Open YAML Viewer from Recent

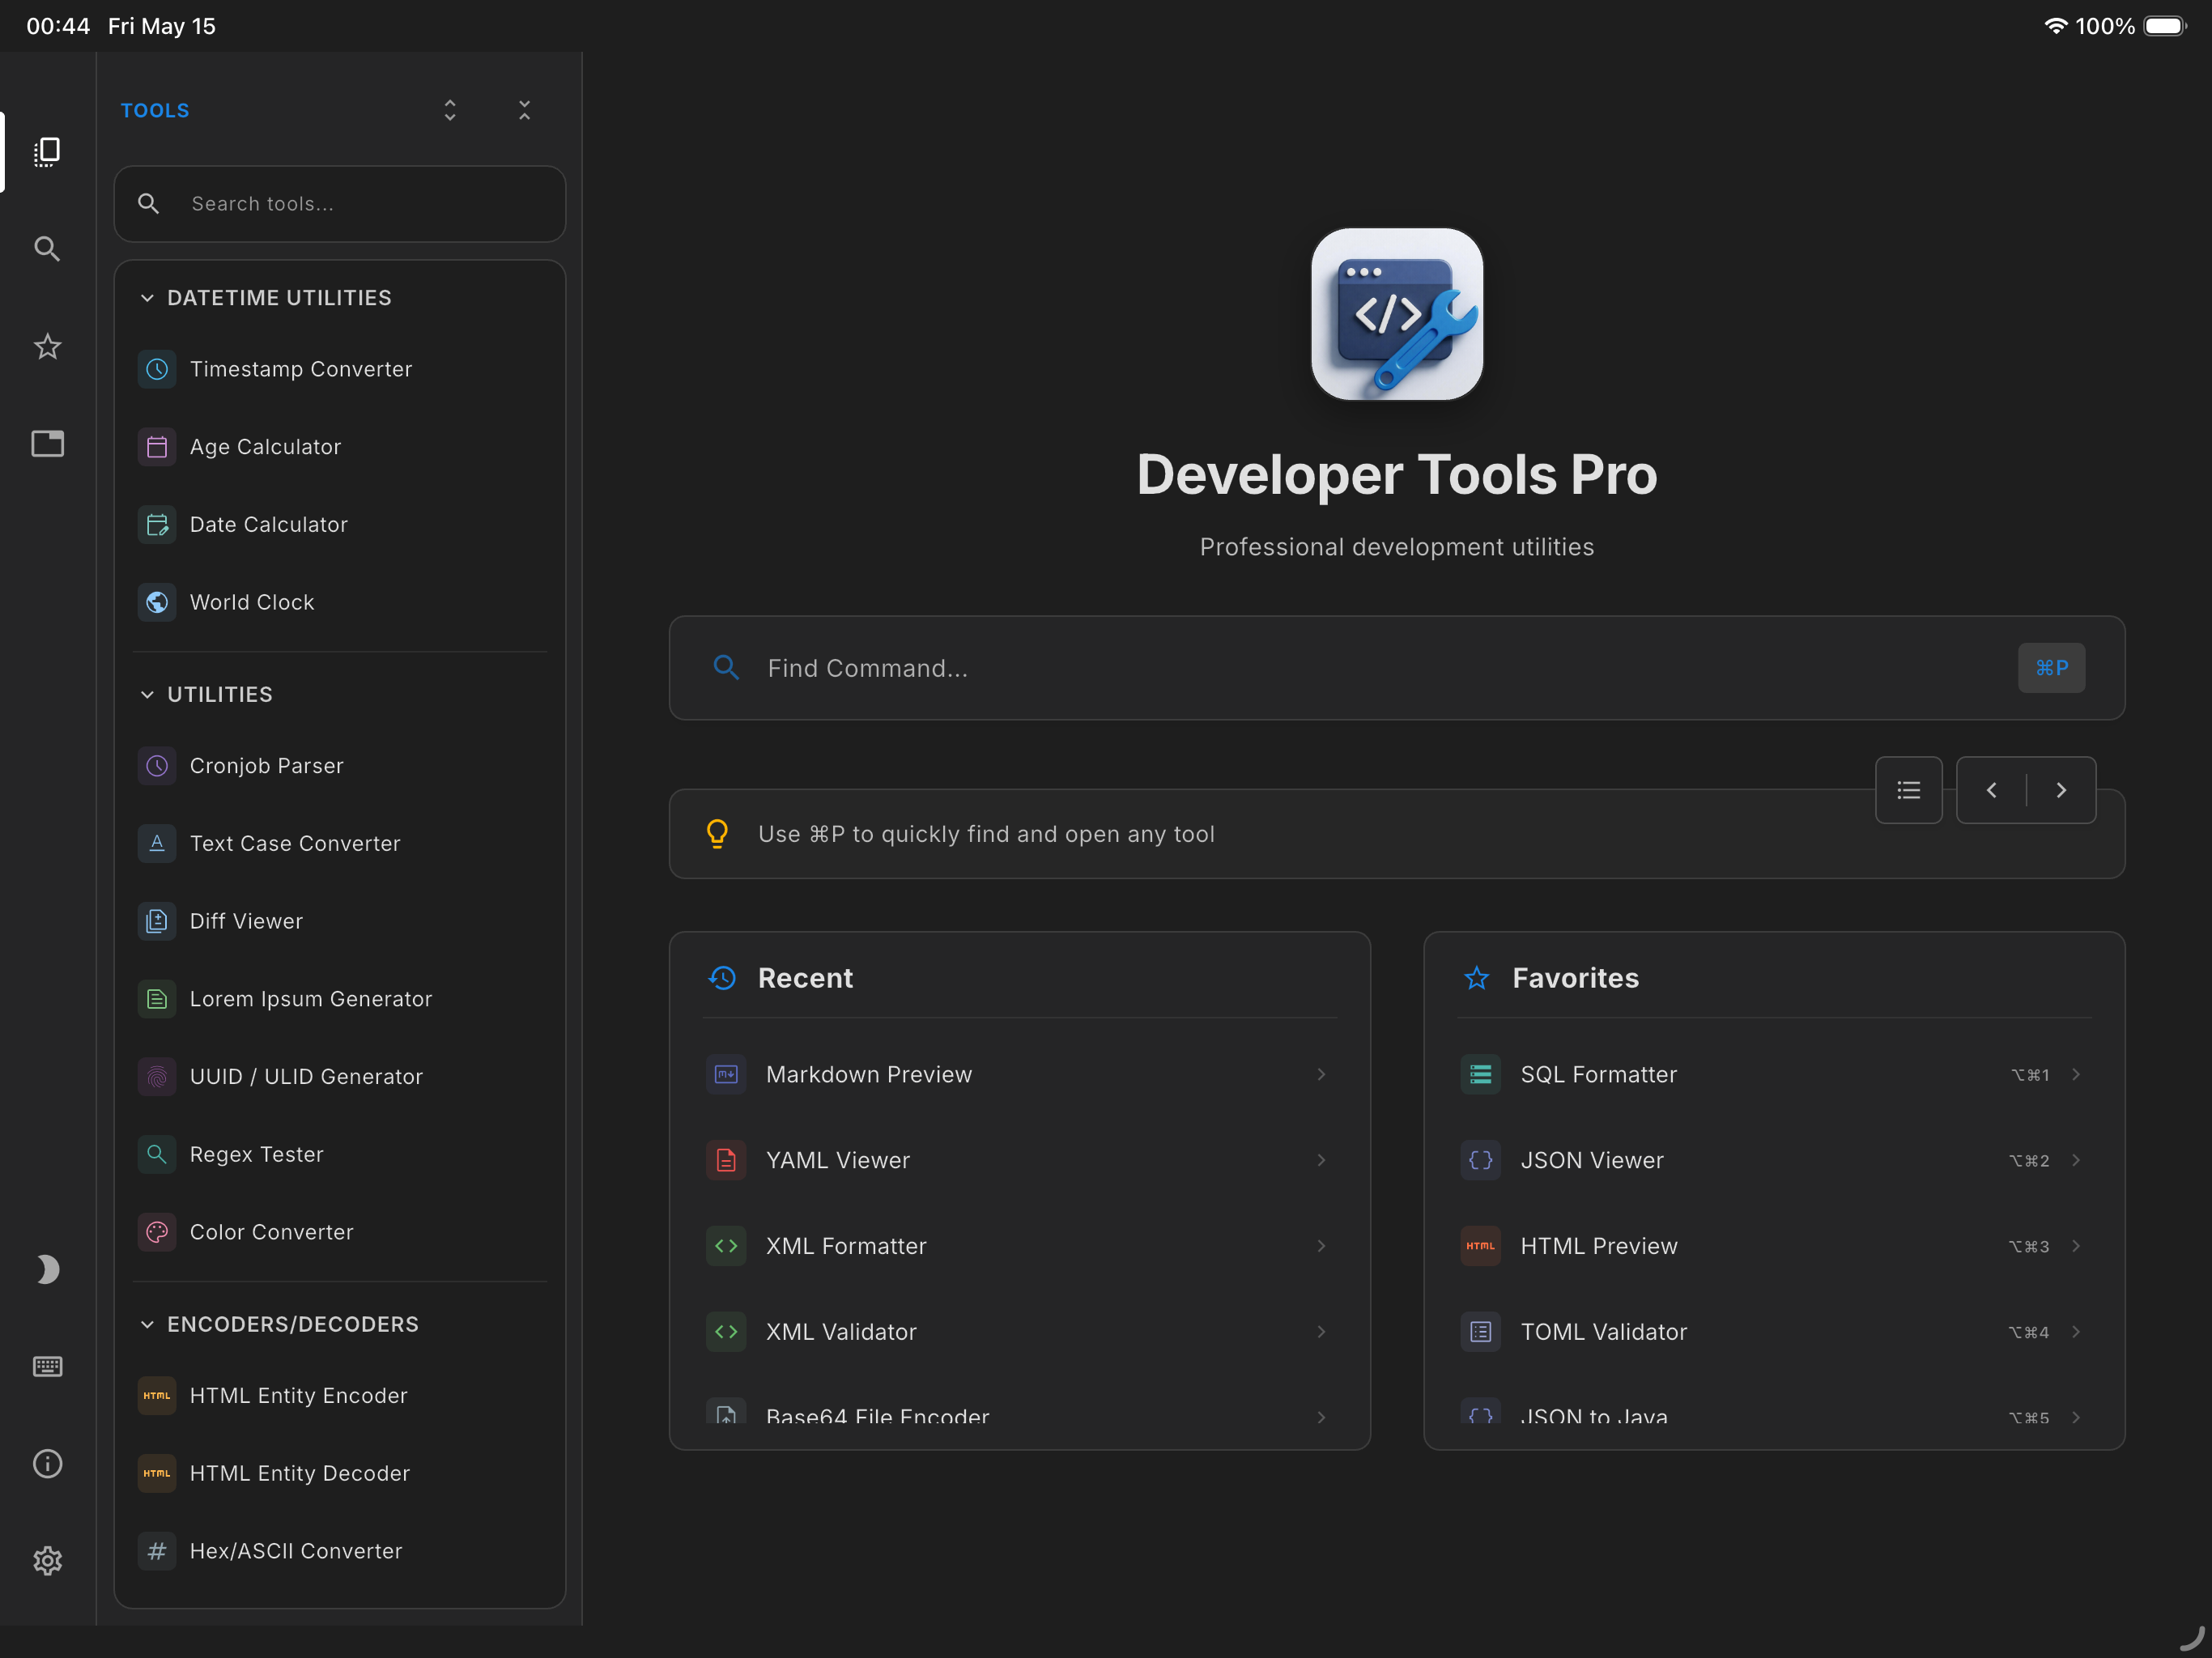[x=1019, y=1160]
